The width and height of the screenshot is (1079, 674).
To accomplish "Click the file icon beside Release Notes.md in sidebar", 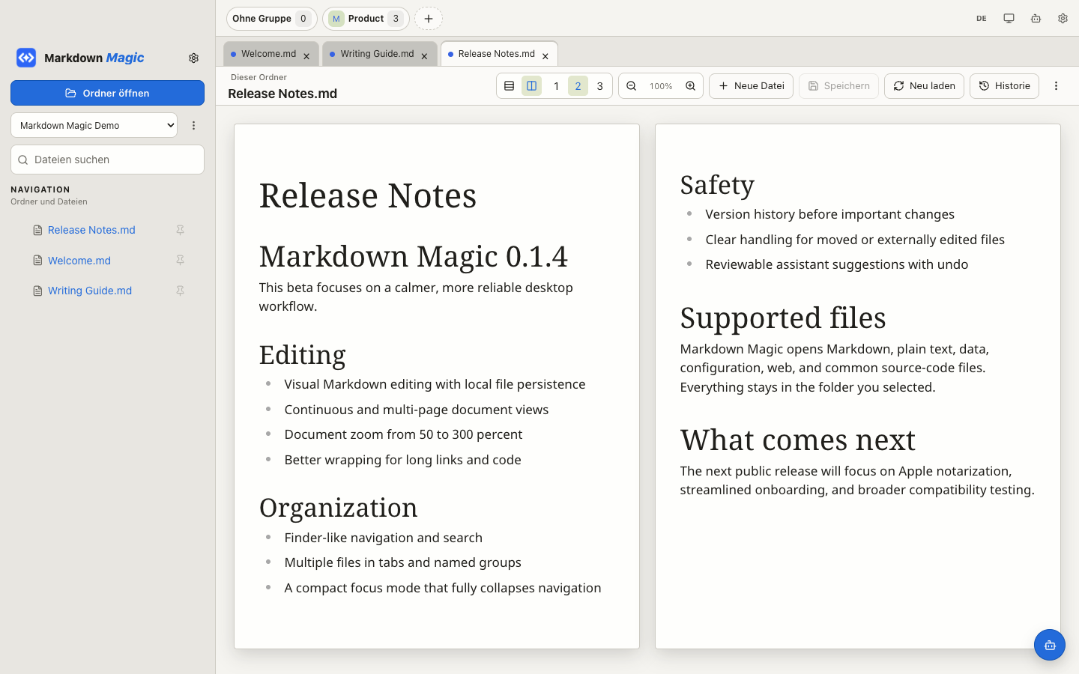I will coord(37,230).
